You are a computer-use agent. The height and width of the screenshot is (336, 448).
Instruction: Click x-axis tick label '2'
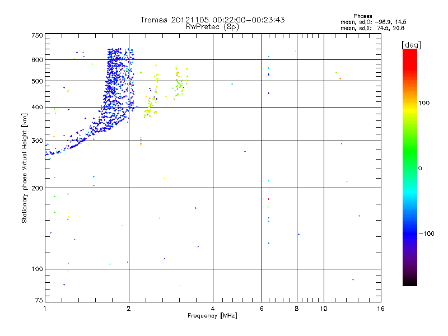[129, 309]
